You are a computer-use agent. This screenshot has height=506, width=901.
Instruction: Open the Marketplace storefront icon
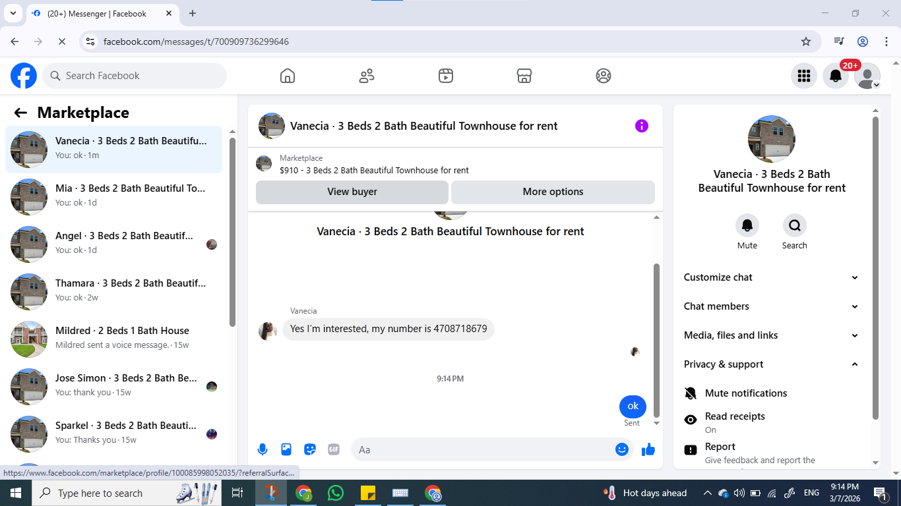pos(524,76)
